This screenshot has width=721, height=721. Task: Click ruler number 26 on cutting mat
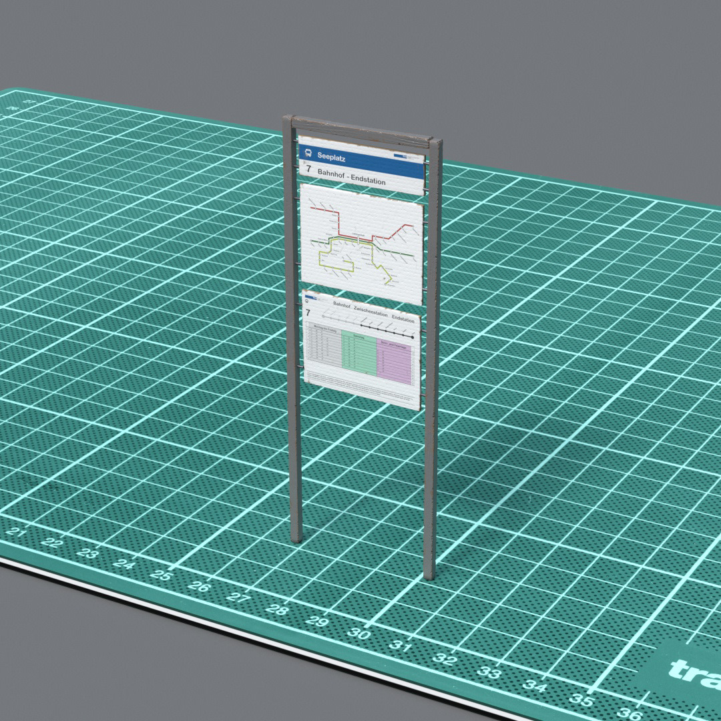[x=199, y=586]
